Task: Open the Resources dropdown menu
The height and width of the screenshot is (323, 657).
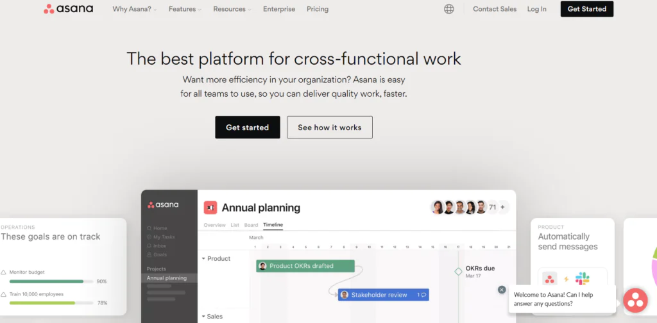Action: pos(232,9)
